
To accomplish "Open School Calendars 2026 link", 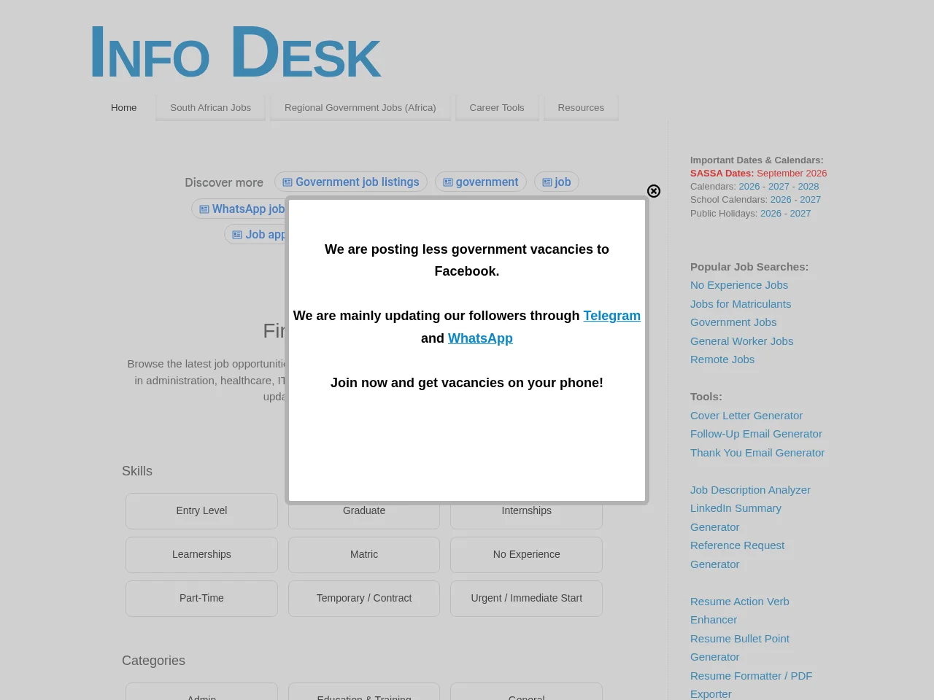I will 781,199.
